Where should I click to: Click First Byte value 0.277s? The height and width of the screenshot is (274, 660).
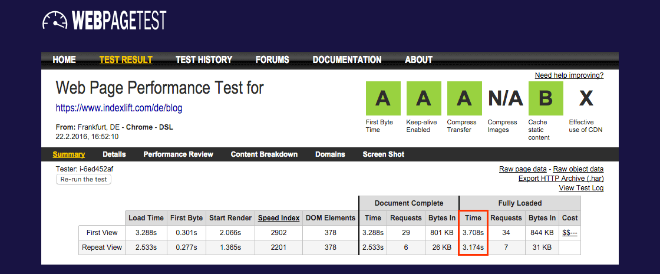coord(186,247)
